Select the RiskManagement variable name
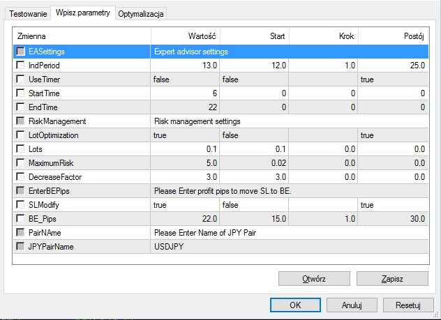Viewport: 441px width, 320px height. pos(57,121)
